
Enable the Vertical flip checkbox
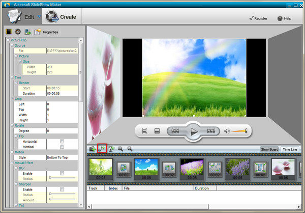click(62, 147)
